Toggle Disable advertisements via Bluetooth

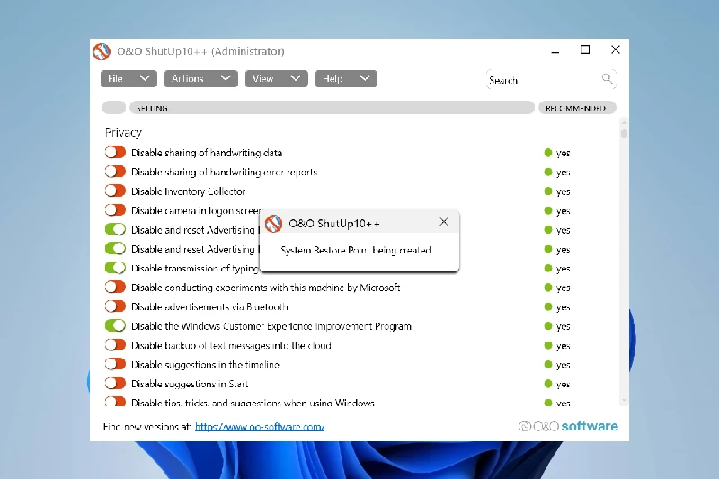click(115, 306)
